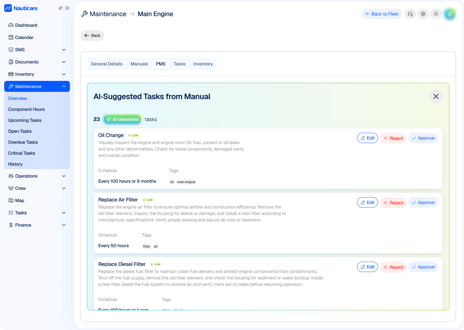Open the headset support icon
Viewport: 464px width, 330px height.
click(410, 14)
